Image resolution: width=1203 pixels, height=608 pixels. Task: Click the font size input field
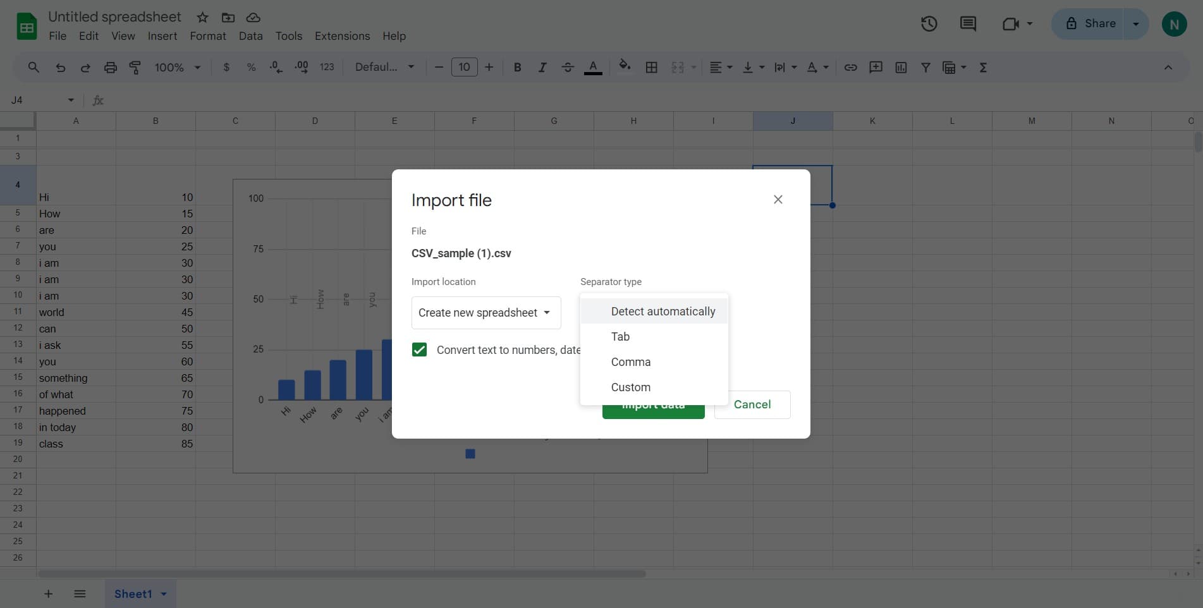464,68
